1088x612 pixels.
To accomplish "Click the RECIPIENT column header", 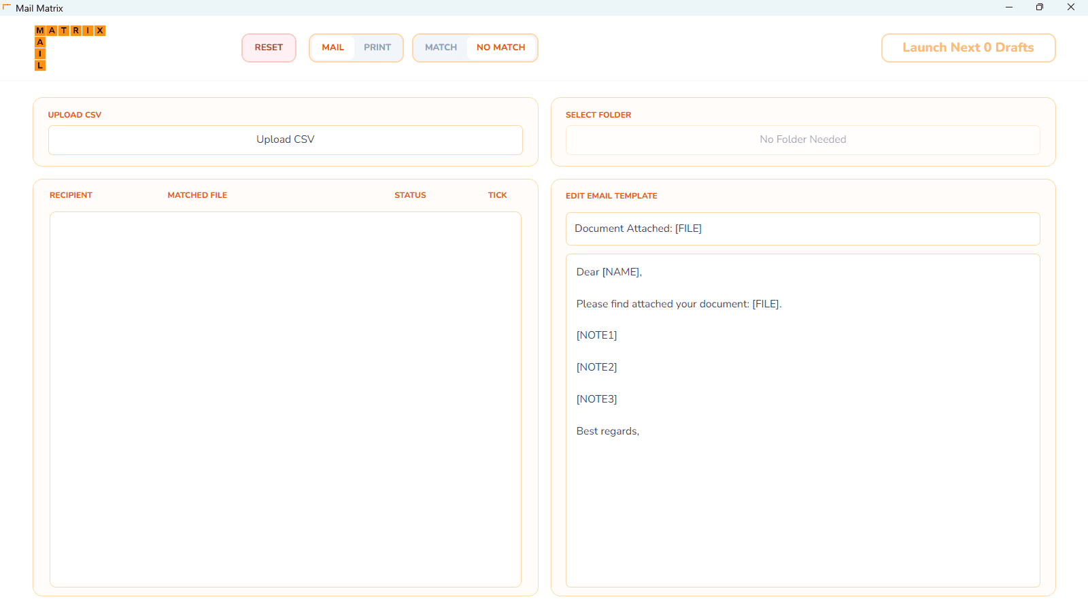I will point(71,195).
